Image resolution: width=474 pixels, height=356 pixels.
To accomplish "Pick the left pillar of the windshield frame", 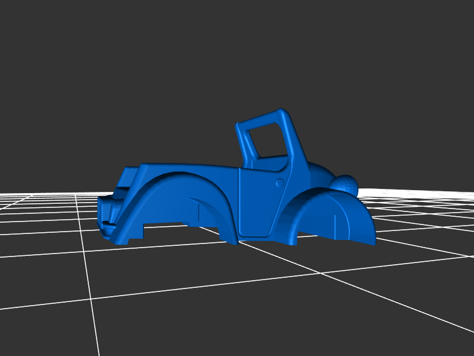I will (x=244, y=145).
